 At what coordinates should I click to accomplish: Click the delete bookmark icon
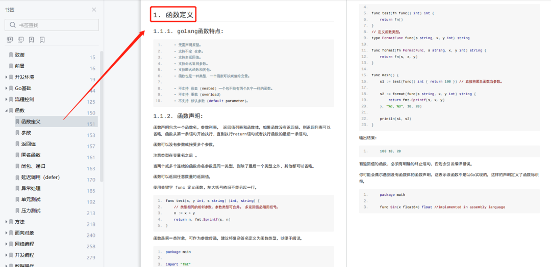[42, 40]
